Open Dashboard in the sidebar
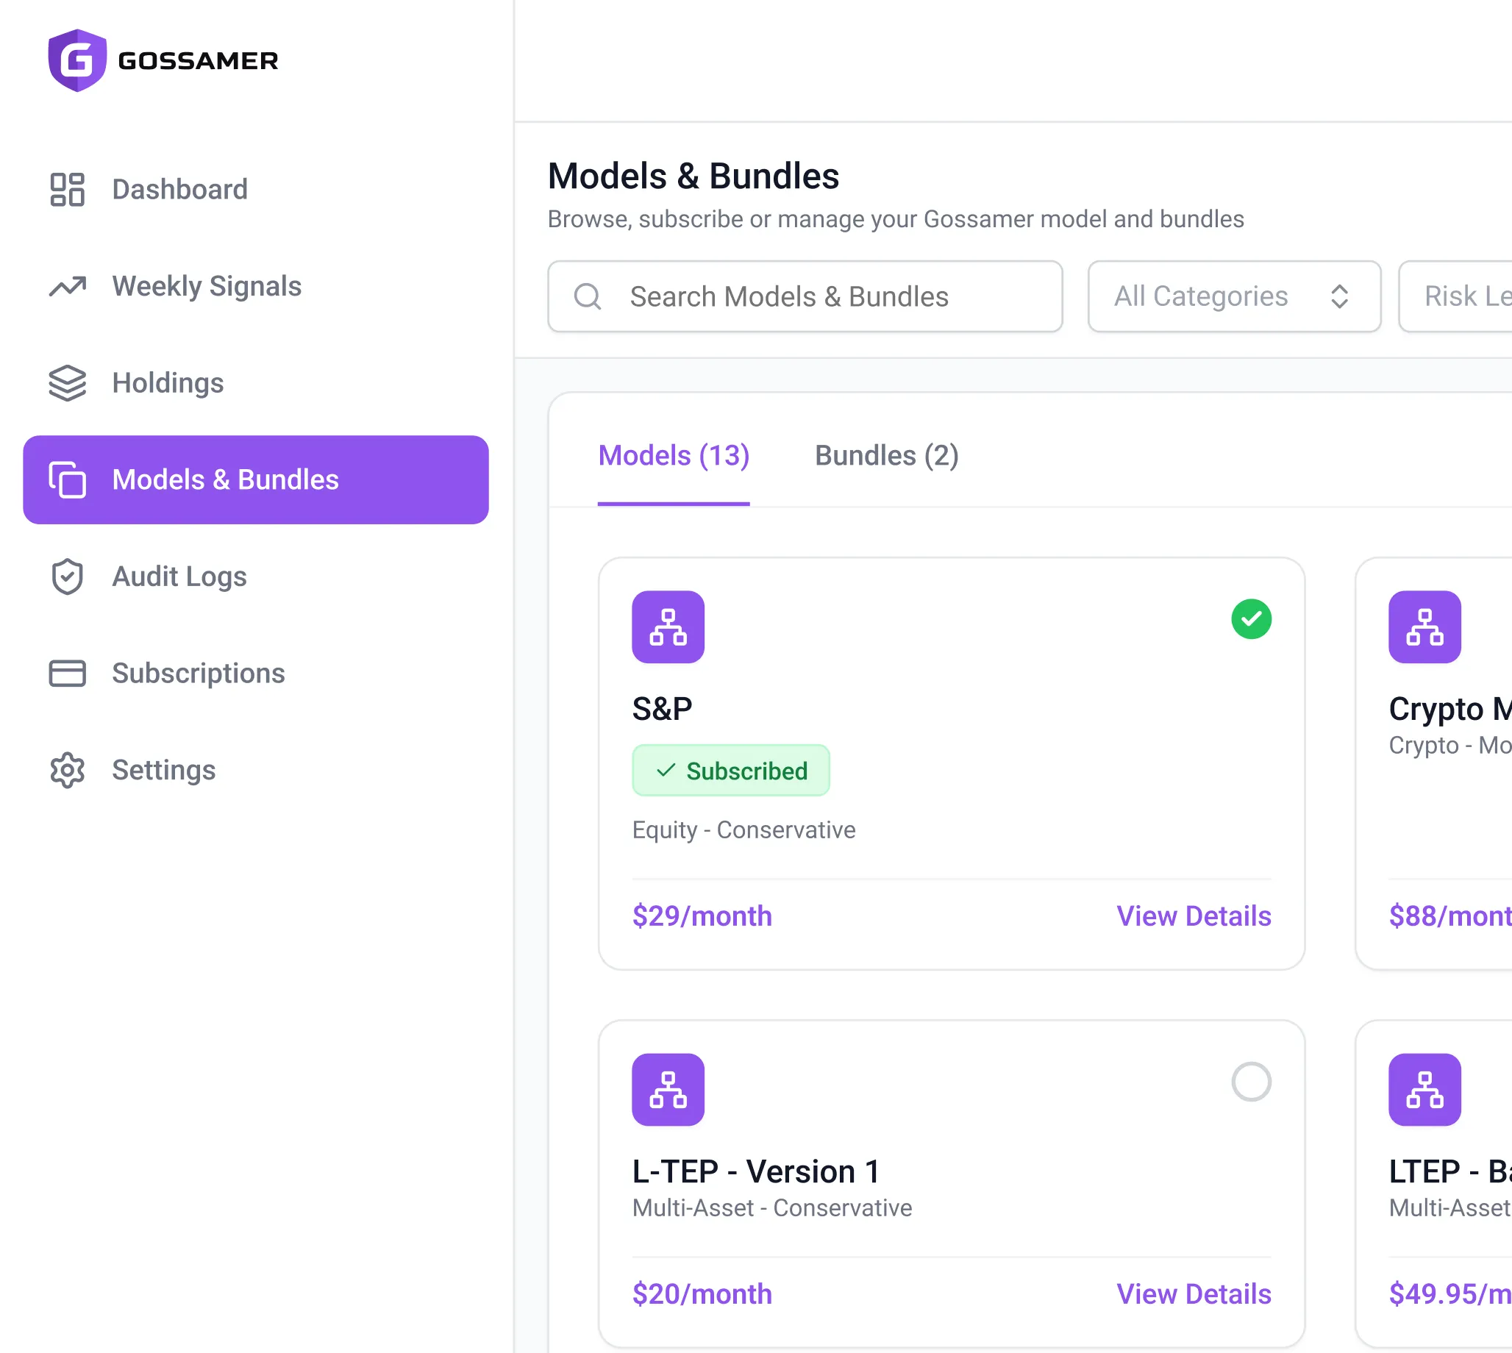Image resolution: width=1512 pixels, height=1353 pixels. [256, 190]
